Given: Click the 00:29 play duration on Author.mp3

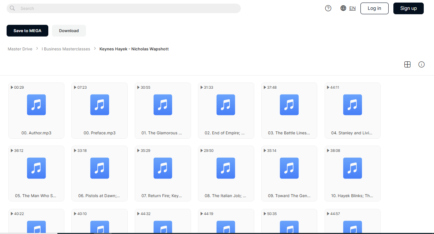Looking at the screenshot, I should click(17, 87).
